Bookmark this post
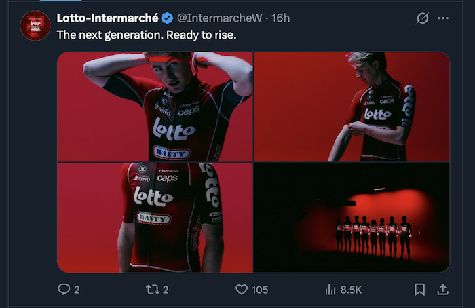Viewport: 475px width, 308px height. click(x=419, y=290)
